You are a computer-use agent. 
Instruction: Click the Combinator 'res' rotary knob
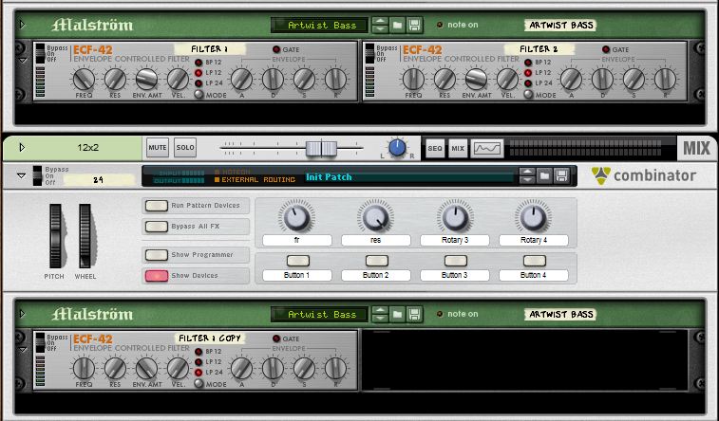click(375, 218)
